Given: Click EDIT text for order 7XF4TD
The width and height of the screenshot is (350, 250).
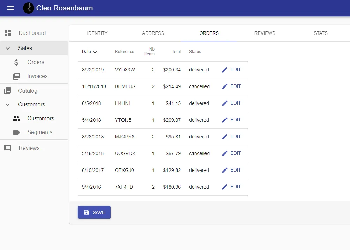Looking at the screenshot, I should coord(236,187).
